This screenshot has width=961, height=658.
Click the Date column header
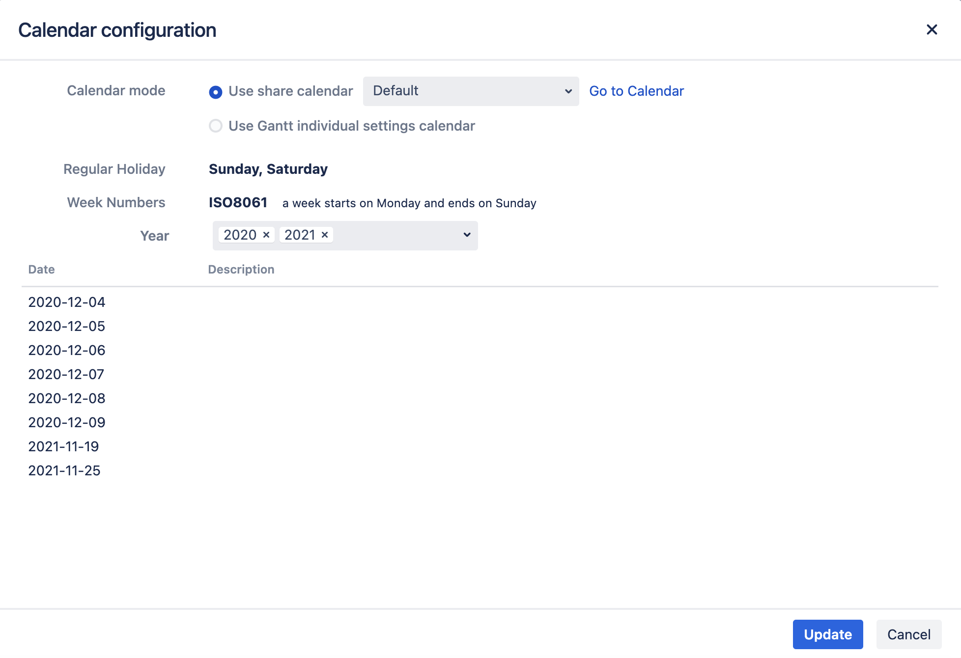click(x=42, y=270)
